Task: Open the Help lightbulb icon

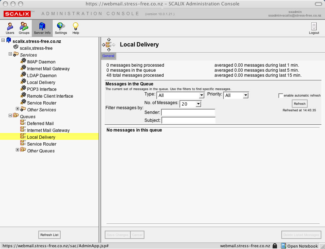Action: point(76,26)
